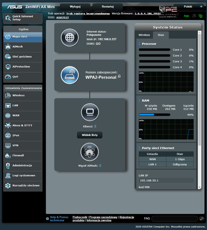Click the QoS gauge icon

pyautogui.click(x=8, y=77)
